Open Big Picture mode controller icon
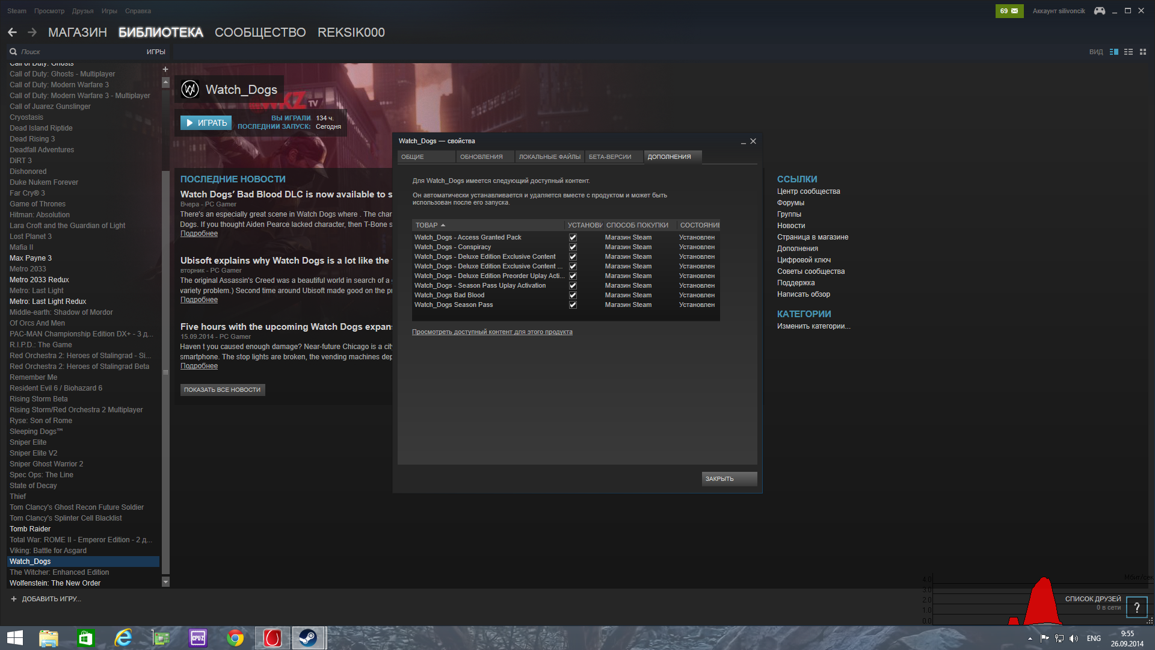Screen dimensions: 1155x650 click(x=1099, y=11)
